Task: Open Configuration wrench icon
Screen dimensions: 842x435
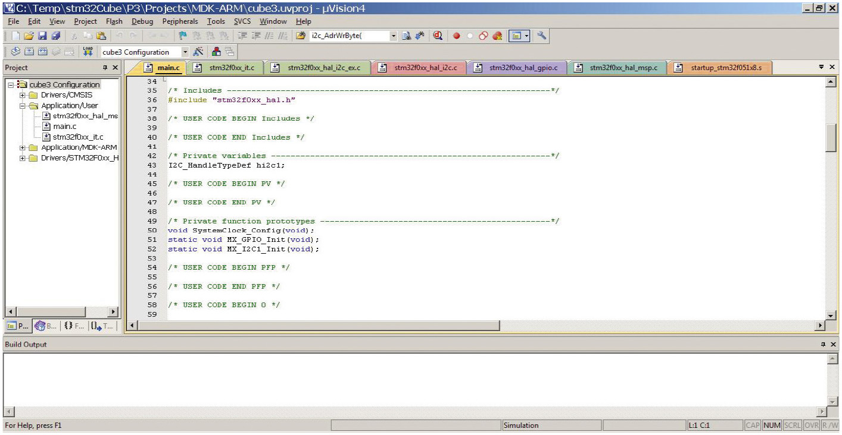Action: [542, 36]
